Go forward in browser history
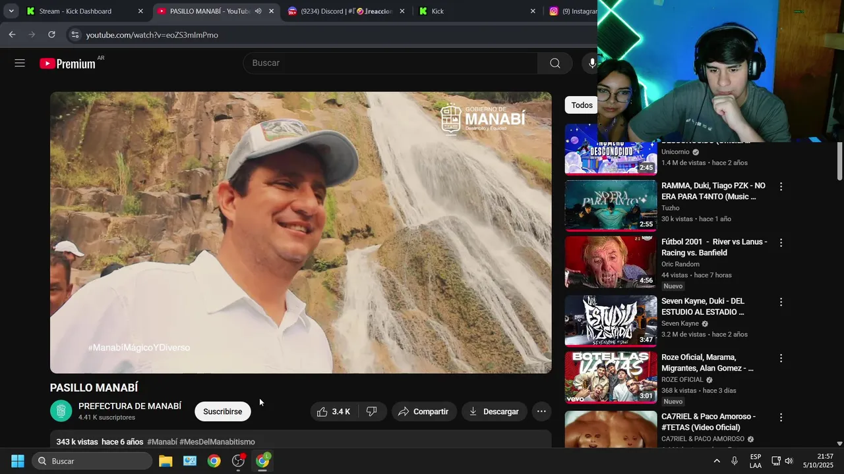This screenshot has width=844, height=474. pyautogui.click(x=32, y=35)
